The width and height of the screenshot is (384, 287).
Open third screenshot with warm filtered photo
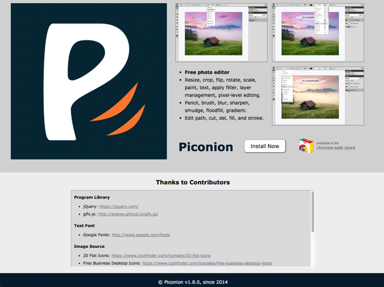tap(318, 96)
